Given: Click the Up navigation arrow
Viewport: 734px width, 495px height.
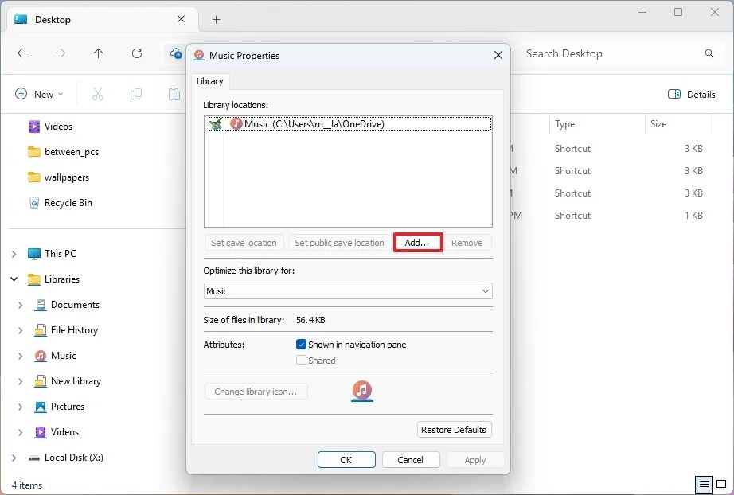Looking at the screenshot, I should tap(98, 53).
